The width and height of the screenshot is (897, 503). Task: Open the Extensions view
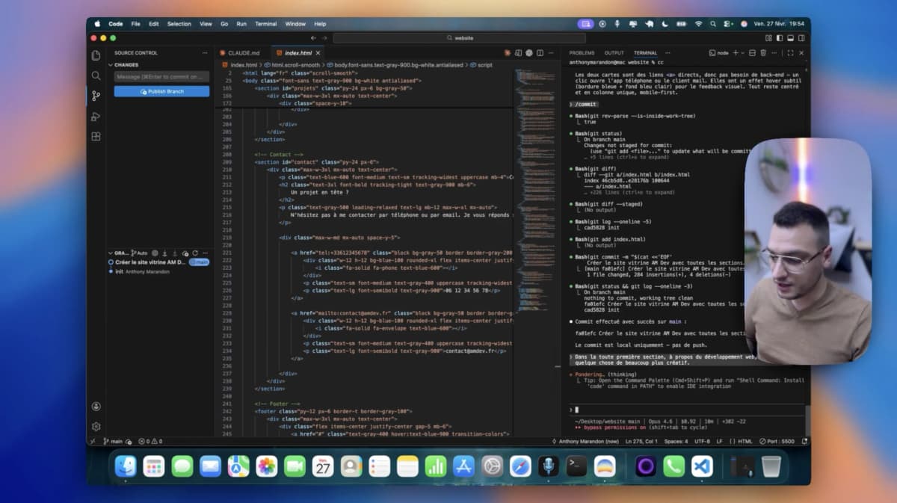[x=96, y=137]
